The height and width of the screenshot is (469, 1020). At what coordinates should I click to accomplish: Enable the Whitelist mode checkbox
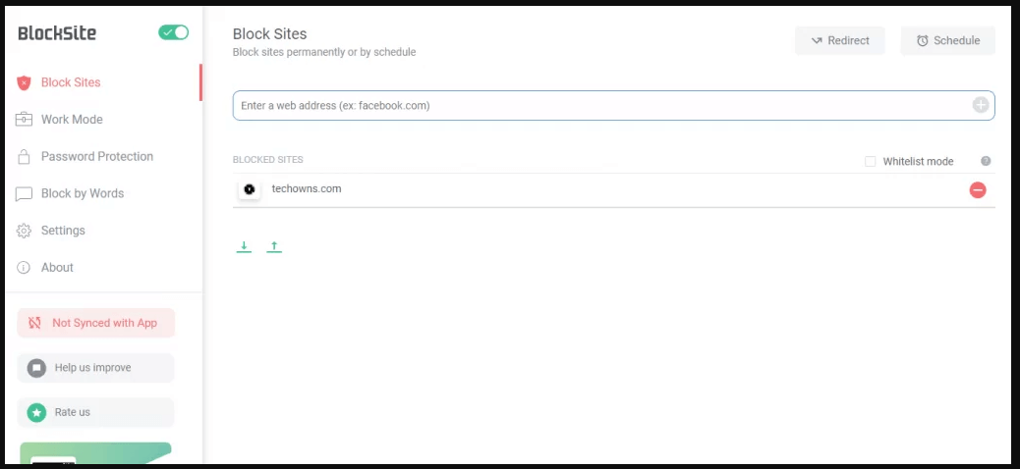870,161
